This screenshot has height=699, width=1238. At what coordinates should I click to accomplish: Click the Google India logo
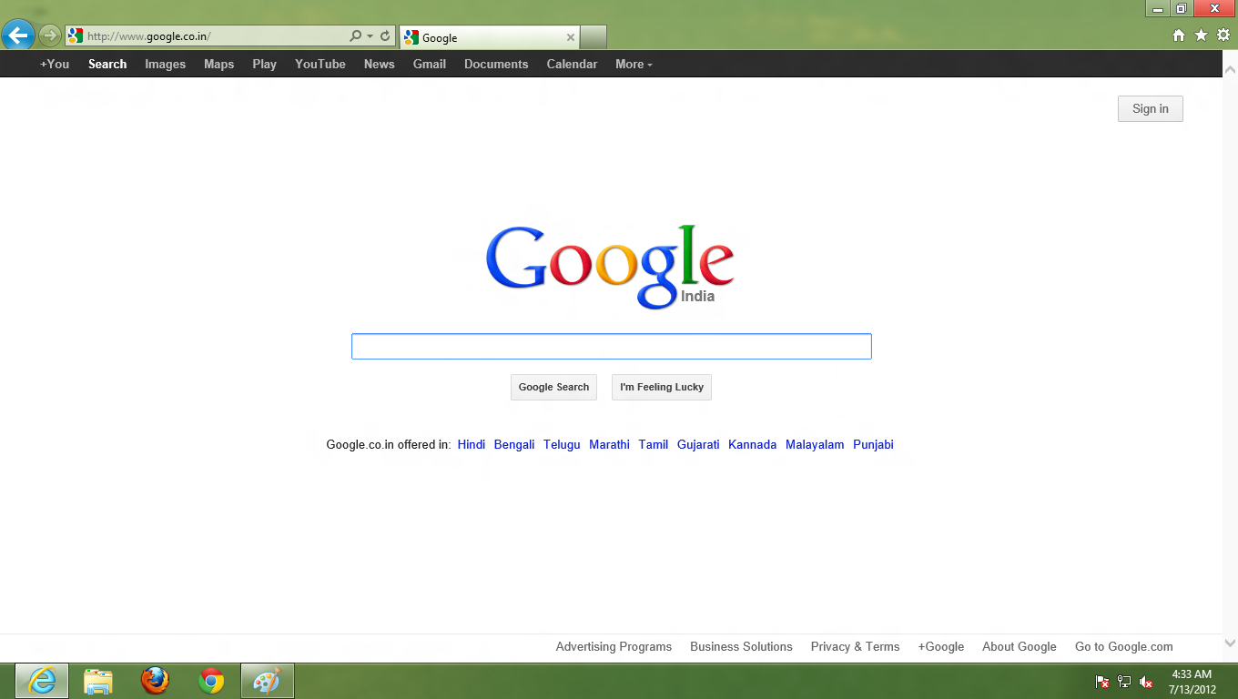pyautogui.click(x=610, y=266)
